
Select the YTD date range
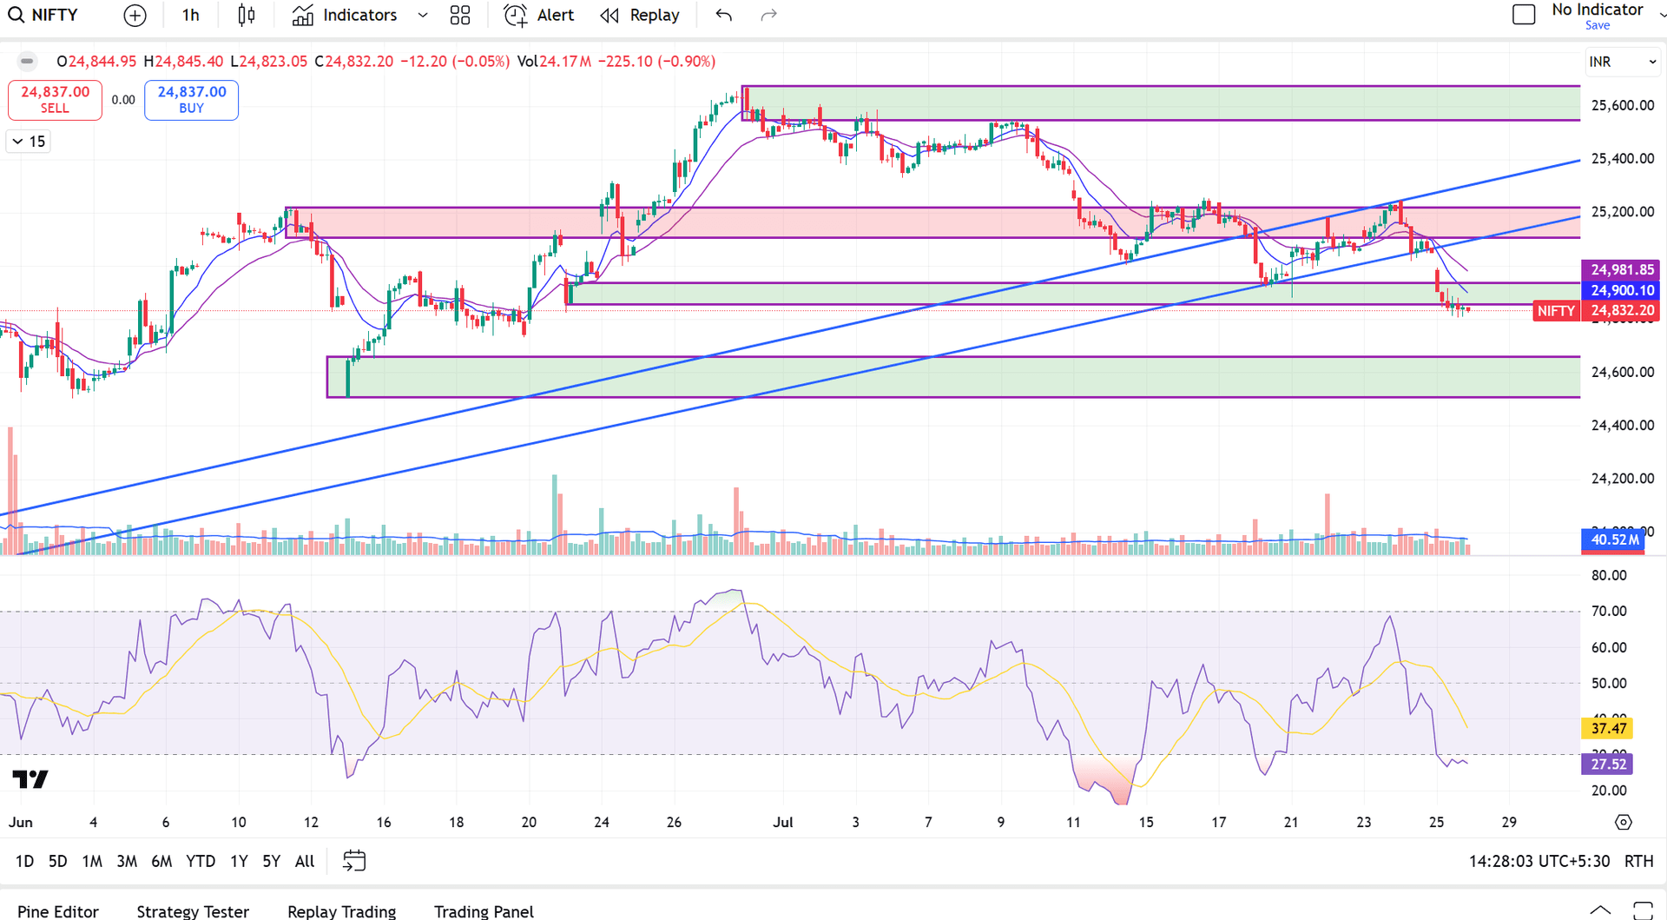point(201,861)
